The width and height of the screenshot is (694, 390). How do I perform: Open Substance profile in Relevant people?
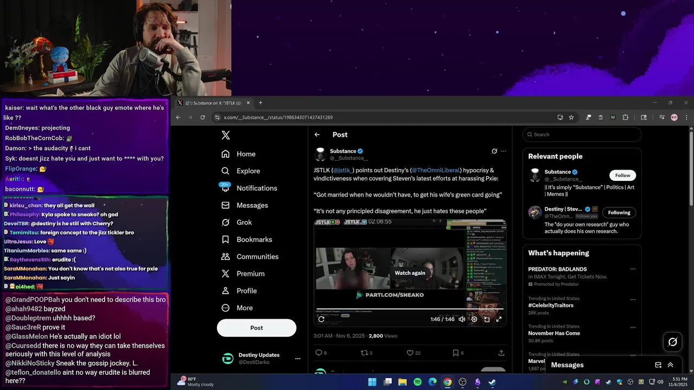(557, 172)
